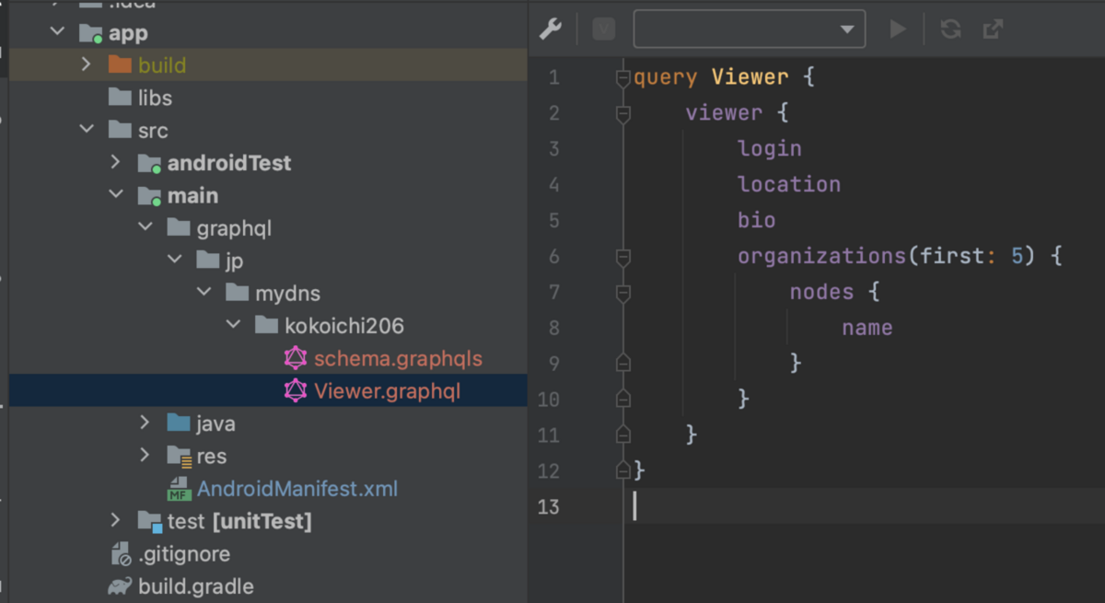
Task: Run the Viewer query with the play icon
Action: coord(898,29)
